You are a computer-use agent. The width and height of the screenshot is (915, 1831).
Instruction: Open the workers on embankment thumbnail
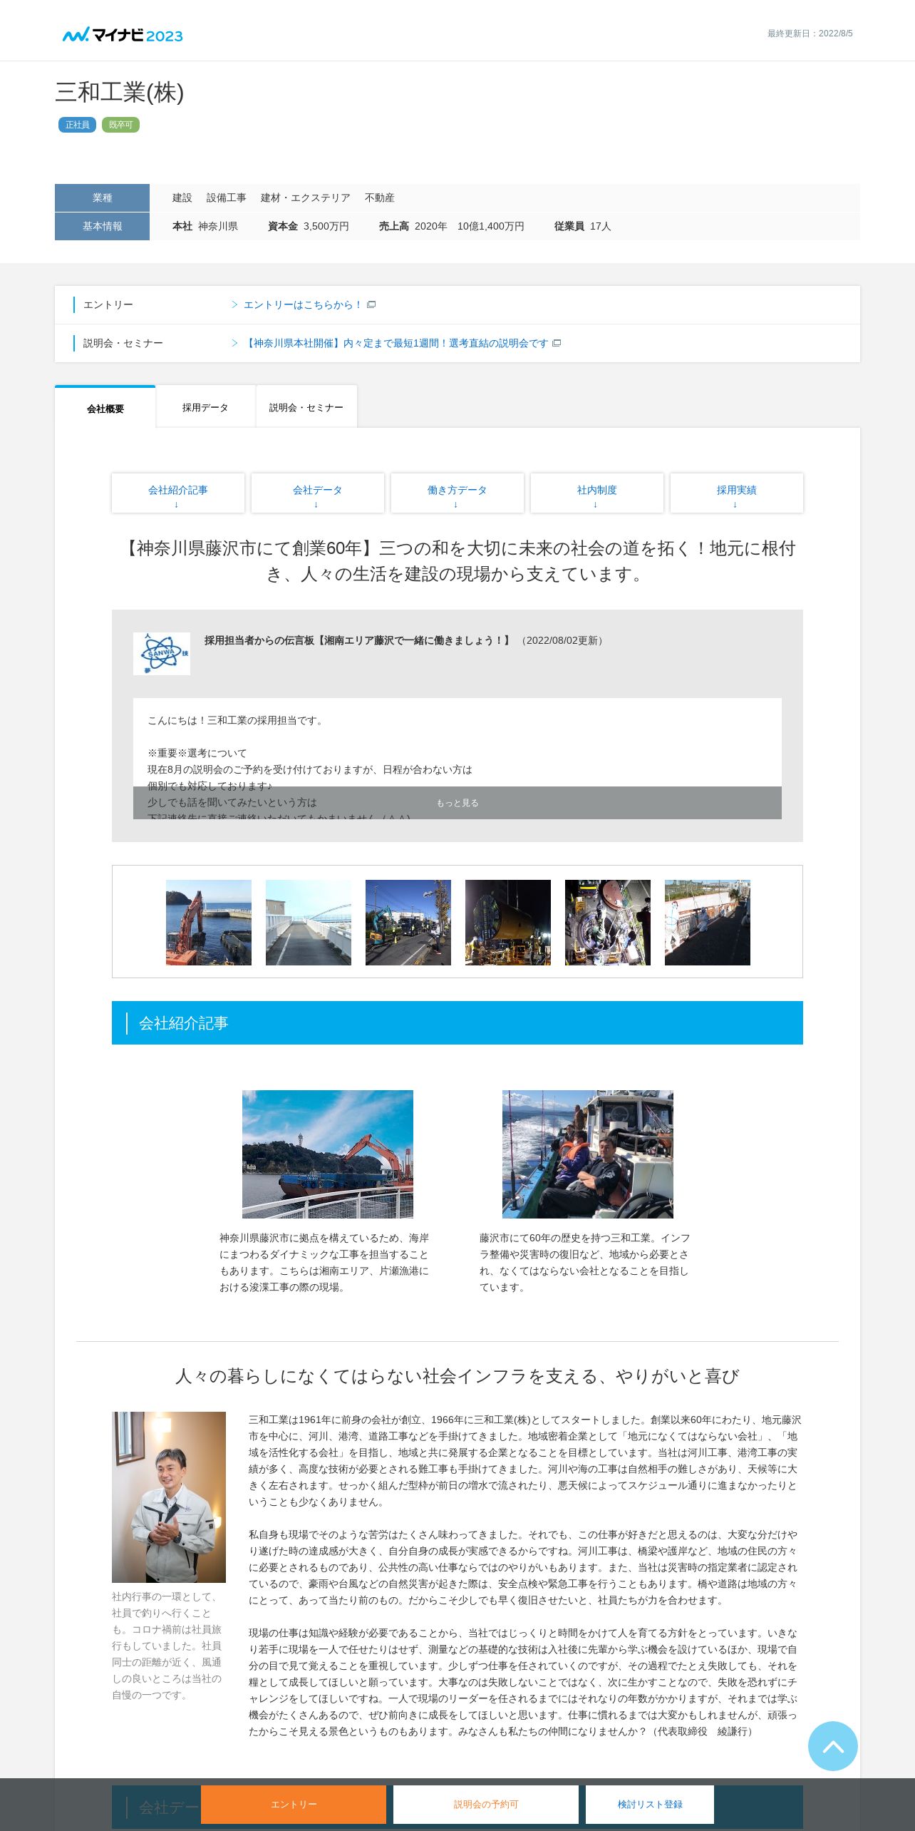(x=708, y=923)
